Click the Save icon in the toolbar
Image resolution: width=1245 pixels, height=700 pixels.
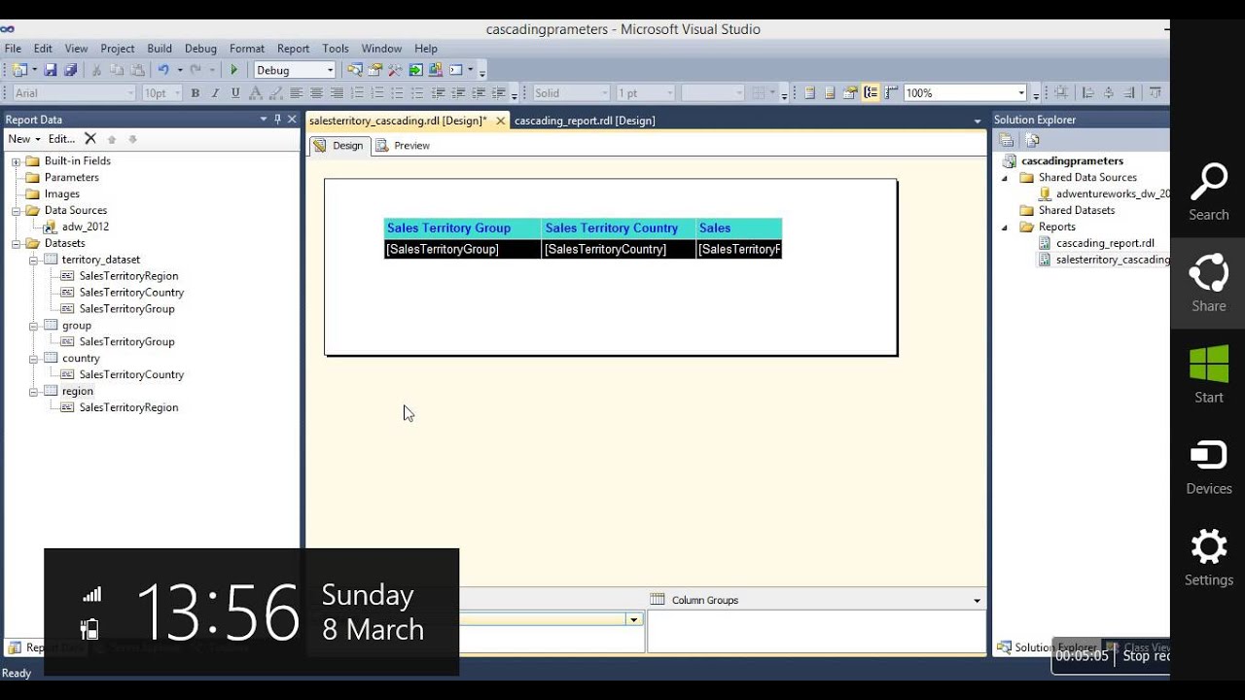pos(51,70)
